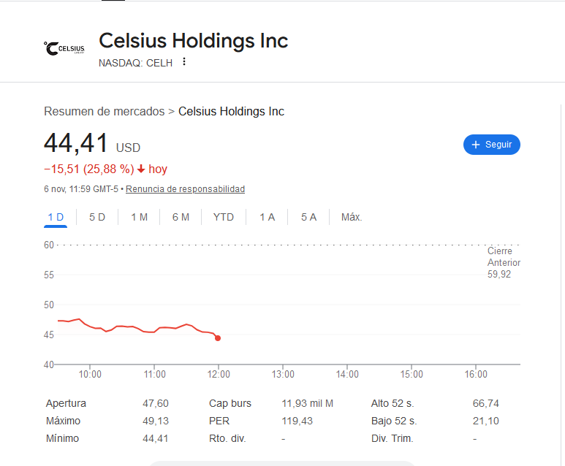Click the Cierre Anterior 59,92 label

(504, 263)
